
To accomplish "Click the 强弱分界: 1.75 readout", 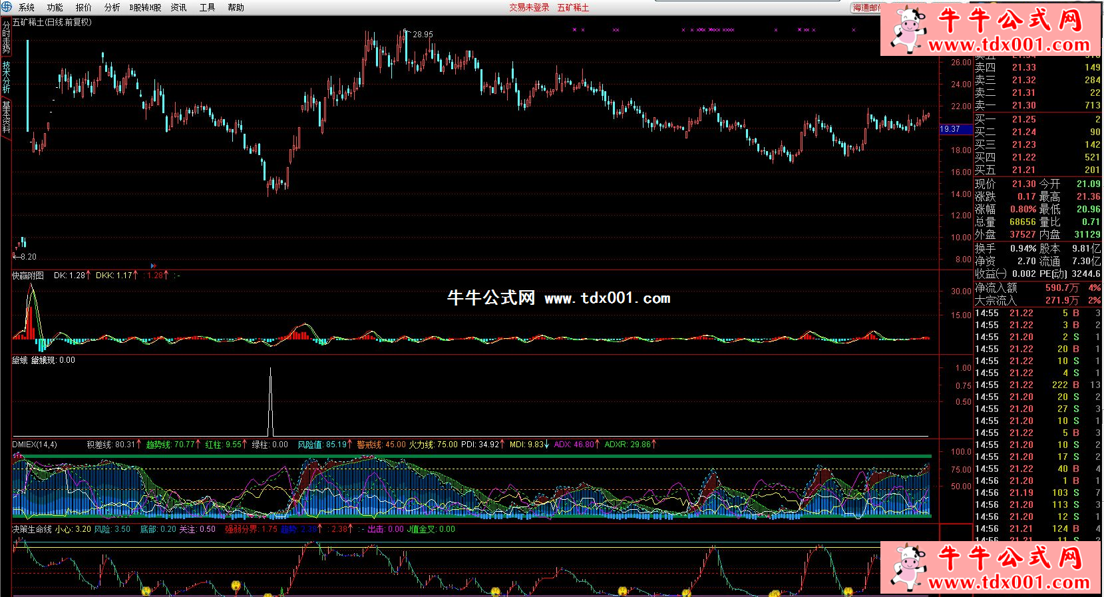I will click(x=251, y=529).
